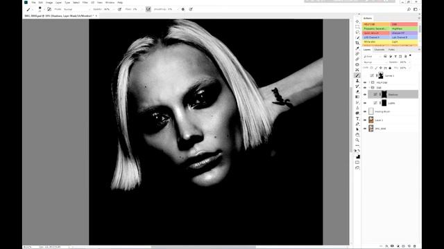Toggle visibility of D&B group

[x=365, y=88]
